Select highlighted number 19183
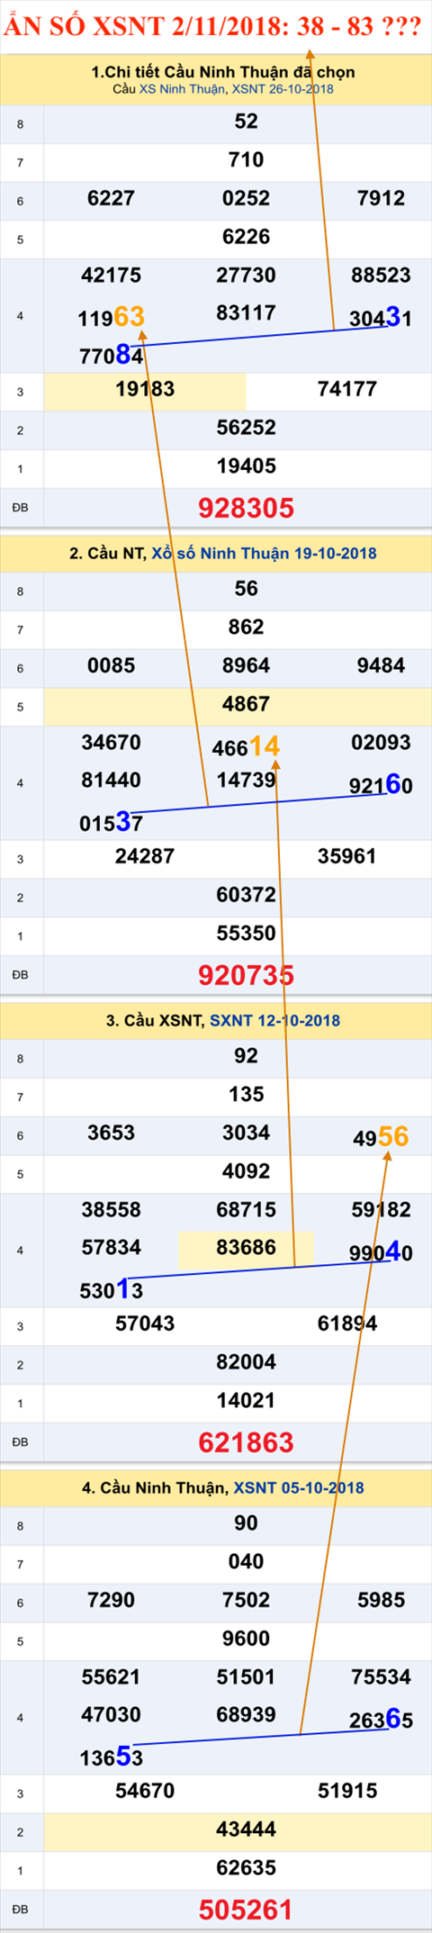Image resolution: width=432 pixels, height=1933 pixels. pyautogui.click(x=145, y=389)
